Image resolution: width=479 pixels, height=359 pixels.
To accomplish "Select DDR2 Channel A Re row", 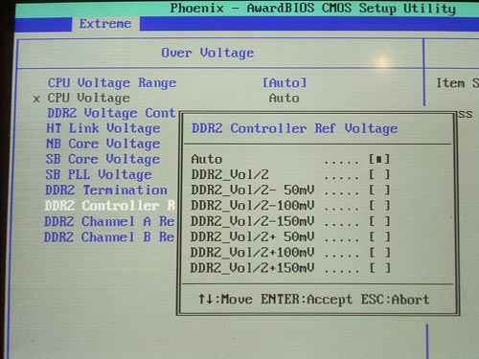I will (x=109, y=221).
